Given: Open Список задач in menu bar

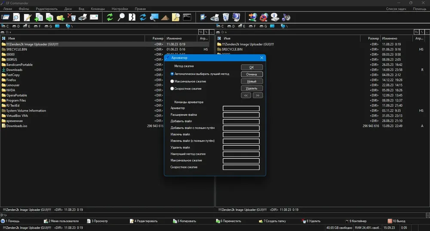Looking at the screenshot, I should click(396, 9).
